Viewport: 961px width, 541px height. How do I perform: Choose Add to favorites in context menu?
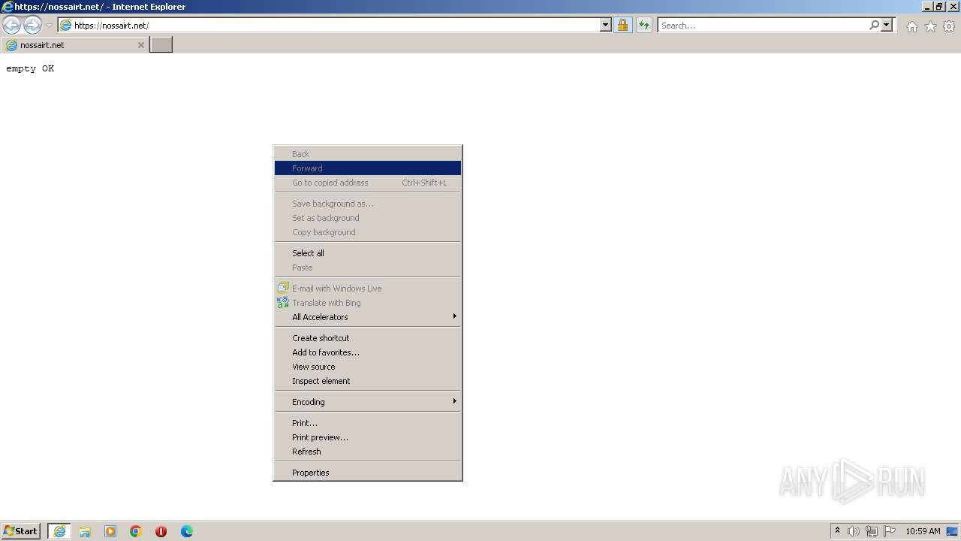[368, 352]
